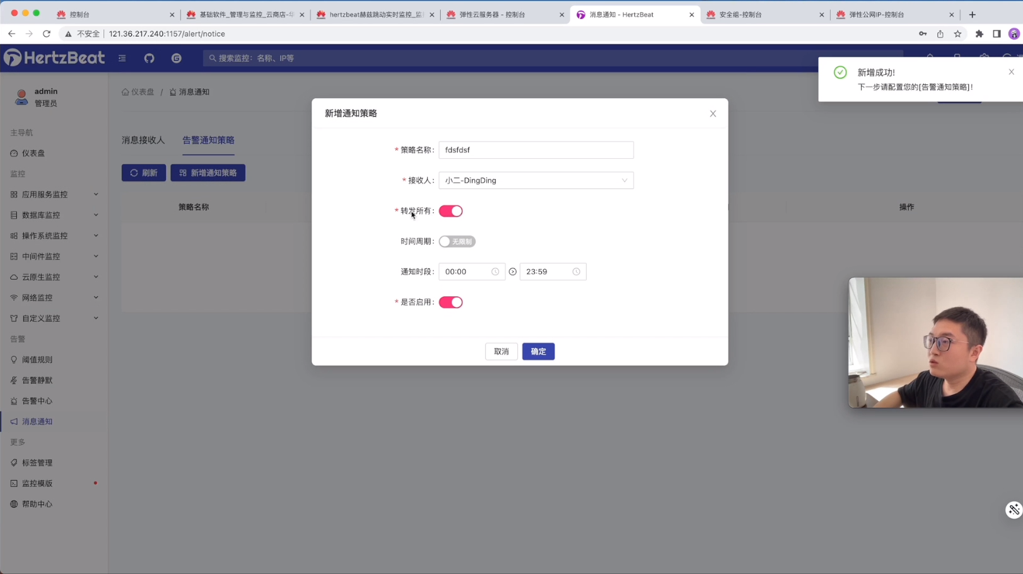The height and width of the screenshot is (574, 1023).
Task: Click the browser forward arrow
Action: [29, 34]
